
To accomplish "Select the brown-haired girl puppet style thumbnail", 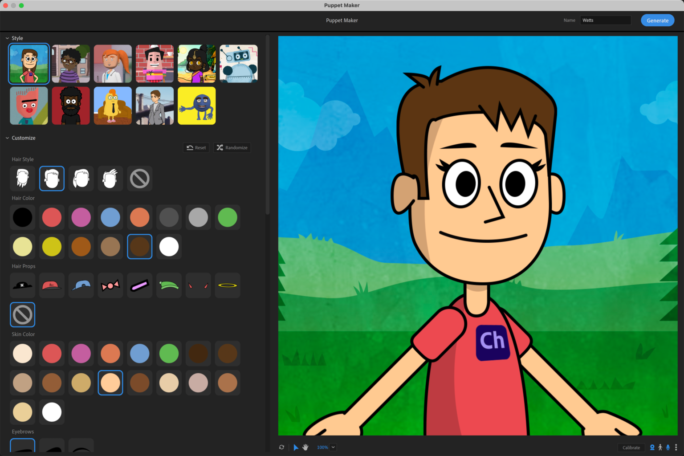I will coord(29,64).
